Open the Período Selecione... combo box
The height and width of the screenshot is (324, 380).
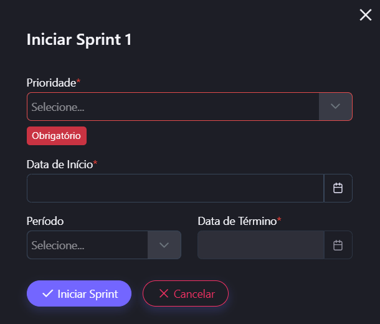point(87,245)
